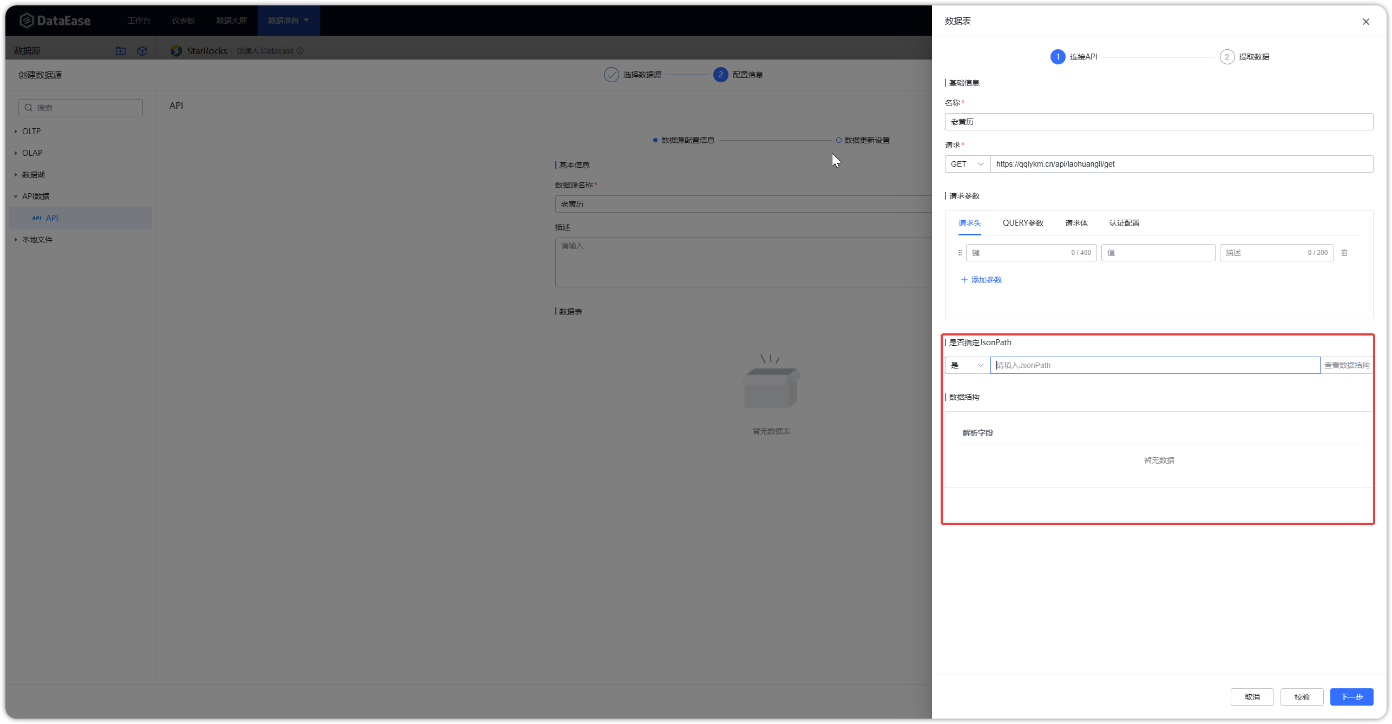Select the OLAP tree item
1392x724 pixels.
(32, 153)
